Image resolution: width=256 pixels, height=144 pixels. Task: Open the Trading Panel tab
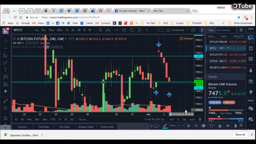107,127
